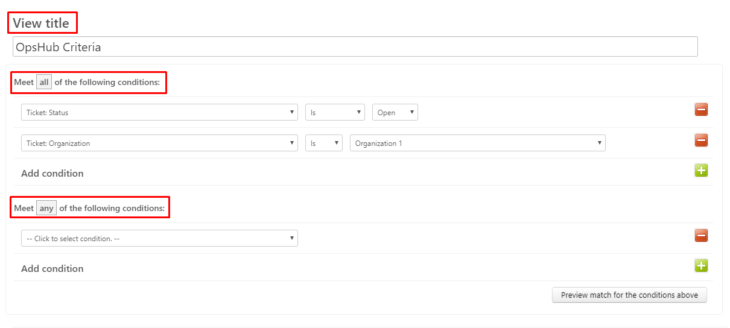Viewport: 730px width, 328px height.
Task: Click the View title heading
Action: pos(41,24)
